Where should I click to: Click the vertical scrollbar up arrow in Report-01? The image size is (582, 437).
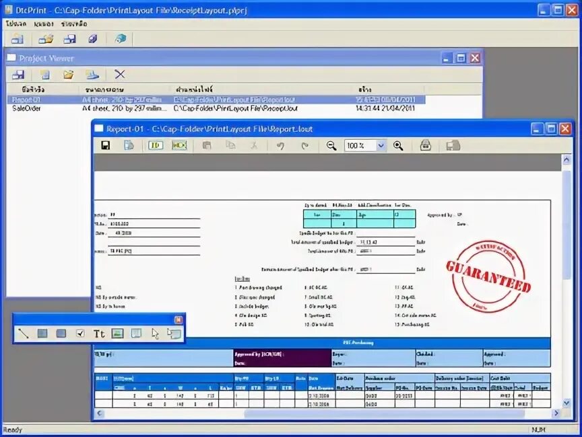click(567, 159)
